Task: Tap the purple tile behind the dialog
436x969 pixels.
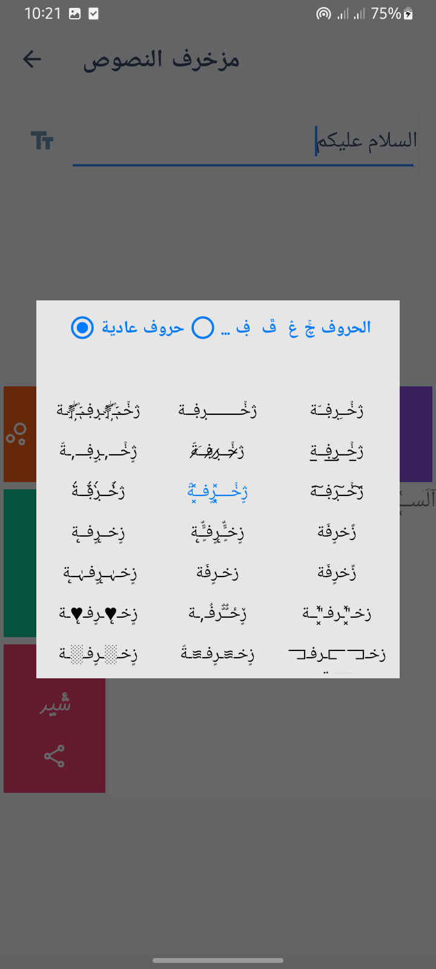Action: click(x=417, y=434)
